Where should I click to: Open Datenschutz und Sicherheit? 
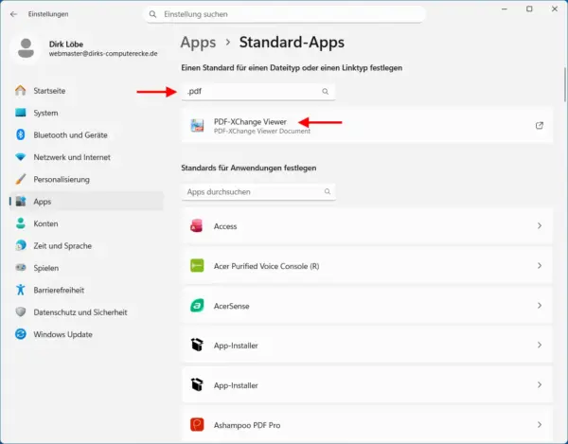coord(87,311)
